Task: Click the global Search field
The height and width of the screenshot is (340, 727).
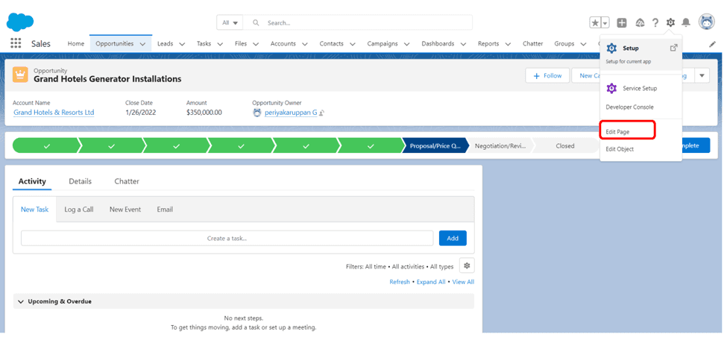Action: [x=357, y=22]
